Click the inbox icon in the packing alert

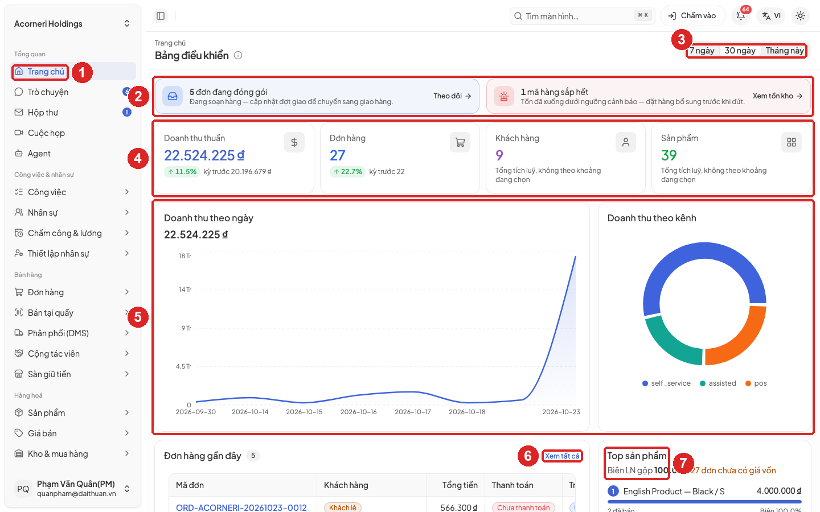click(173, 96)
